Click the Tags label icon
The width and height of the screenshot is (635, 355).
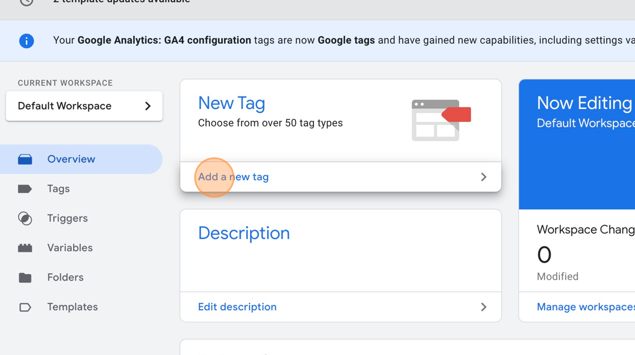(x=25, y=189)
